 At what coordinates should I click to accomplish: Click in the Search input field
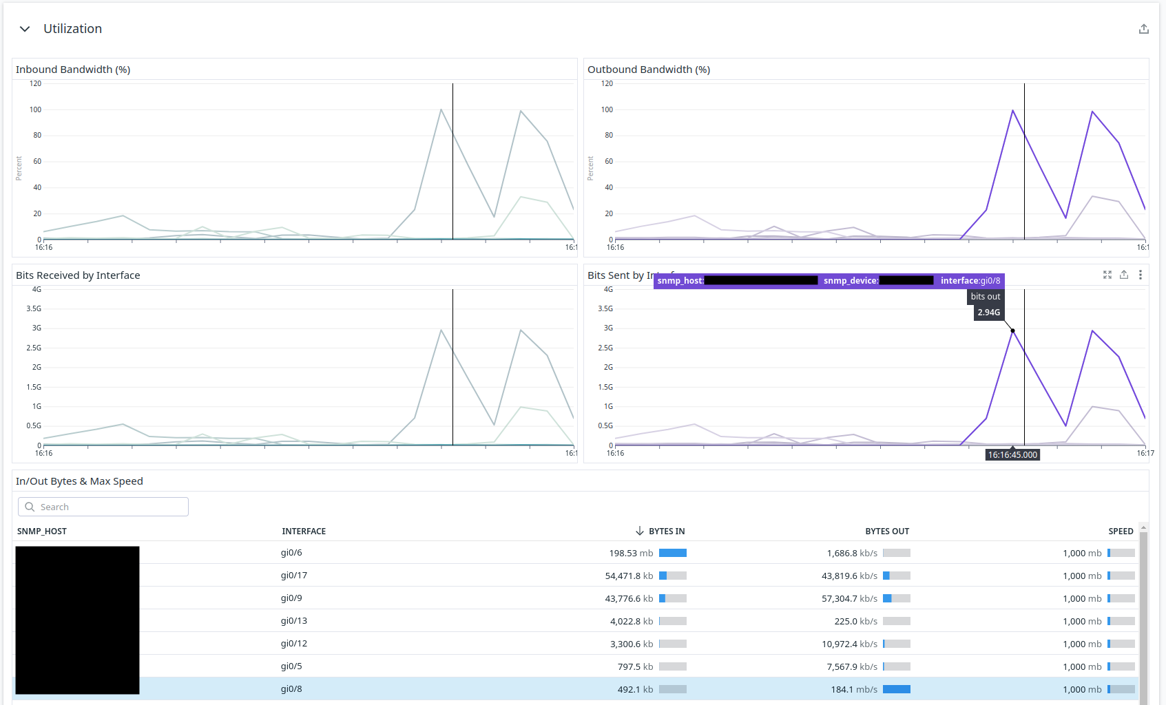pos(103,507)
